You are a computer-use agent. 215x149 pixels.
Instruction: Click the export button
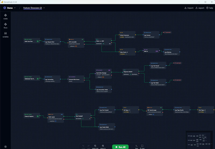(x=200, y=8)
